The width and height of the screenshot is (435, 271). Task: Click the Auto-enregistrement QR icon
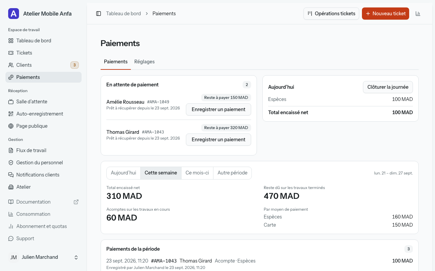[11, 114]
